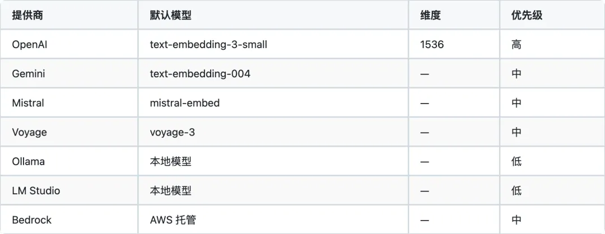
Task: Click the mistral-embed model cell
Action: 185,103
